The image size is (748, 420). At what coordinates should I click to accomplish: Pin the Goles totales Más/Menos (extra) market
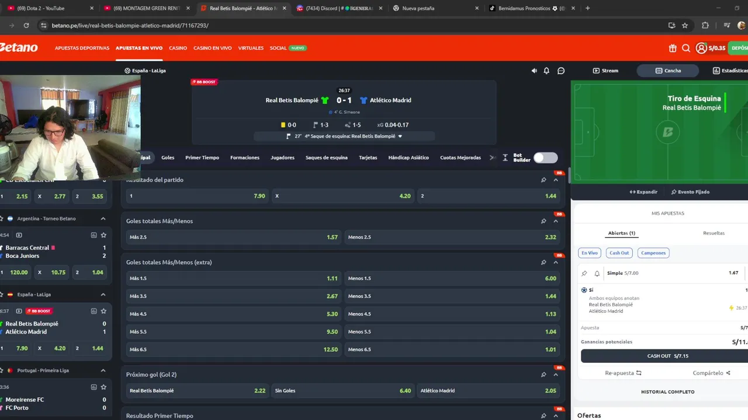pyautogui.click(x=543, y=262)
